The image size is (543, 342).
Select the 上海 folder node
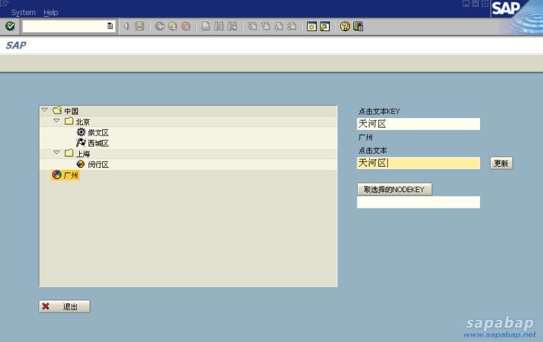pos(83,154)
